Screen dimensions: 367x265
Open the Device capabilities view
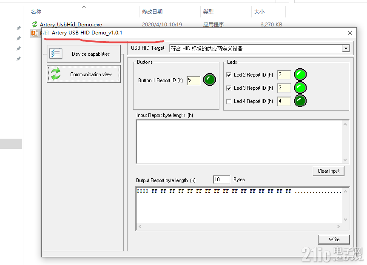coord(84,54)
